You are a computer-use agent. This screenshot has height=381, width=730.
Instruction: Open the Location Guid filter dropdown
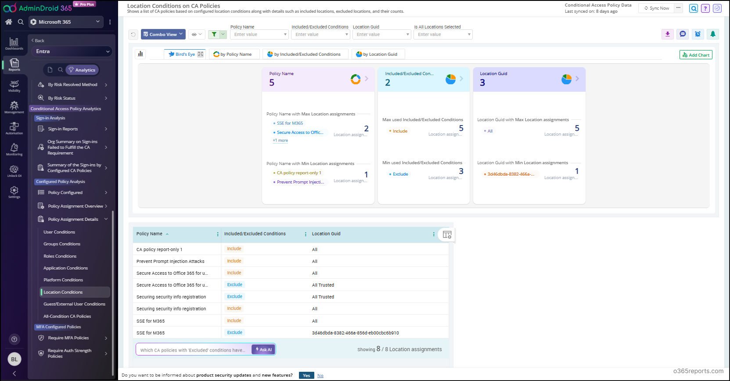point(382,34)
